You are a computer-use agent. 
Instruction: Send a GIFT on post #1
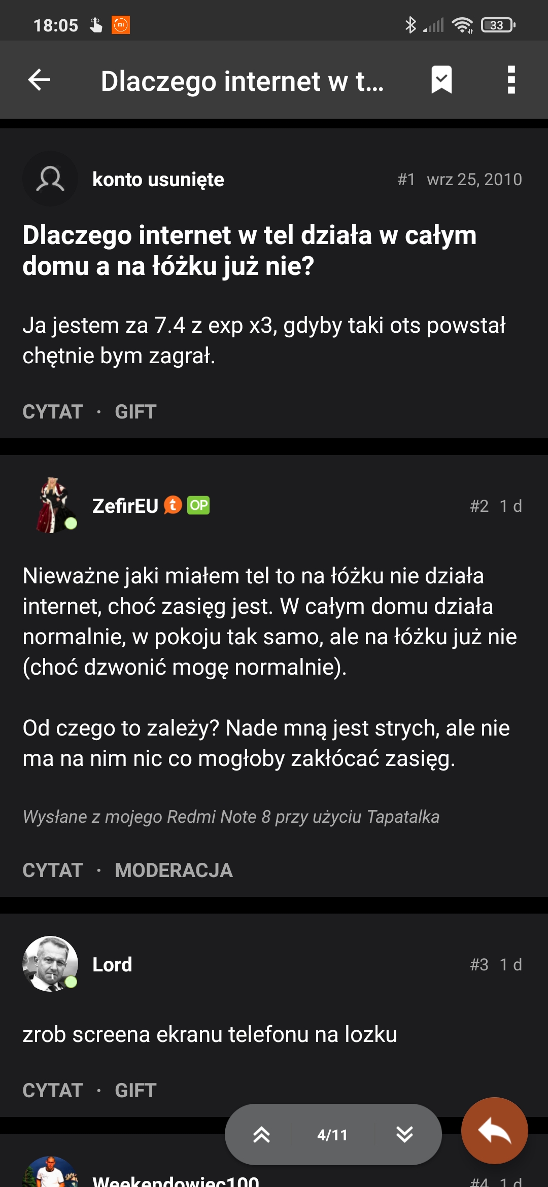135,412
